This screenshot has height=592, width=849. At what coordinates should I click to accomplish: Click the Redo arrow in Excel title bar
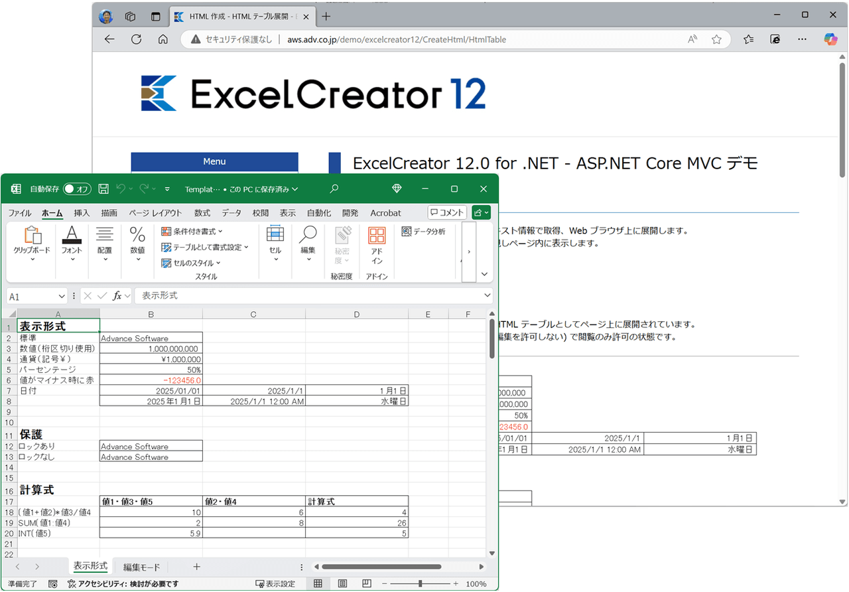(144, 189)
